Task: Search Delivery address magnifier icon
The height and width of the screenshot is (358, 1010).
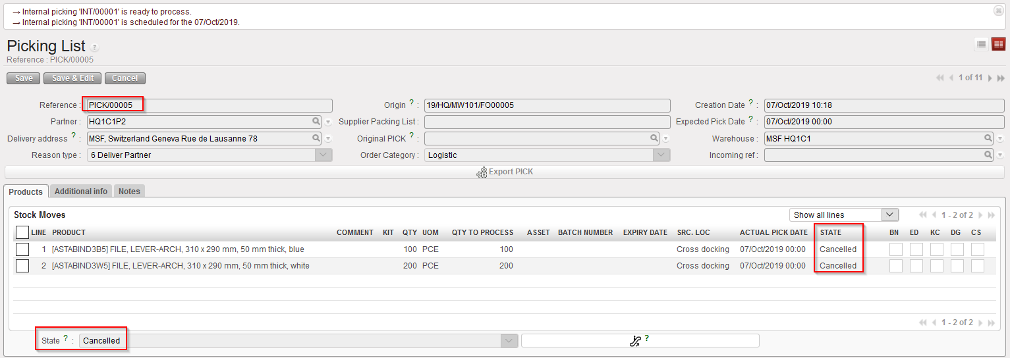Action: click(317, 138)
